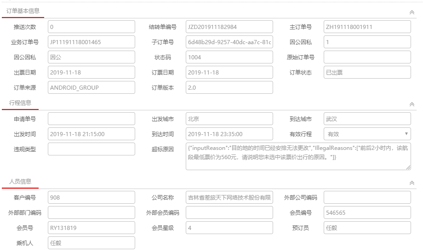Click the empty 外部会员编码 field
The height and width of the screenshot is (252, 423).
229,212
